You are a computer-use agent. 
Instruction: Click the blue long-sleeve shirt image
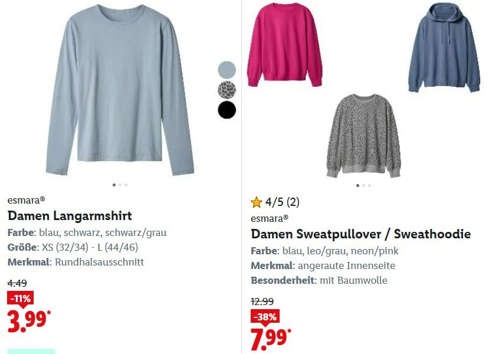point(120,90)
